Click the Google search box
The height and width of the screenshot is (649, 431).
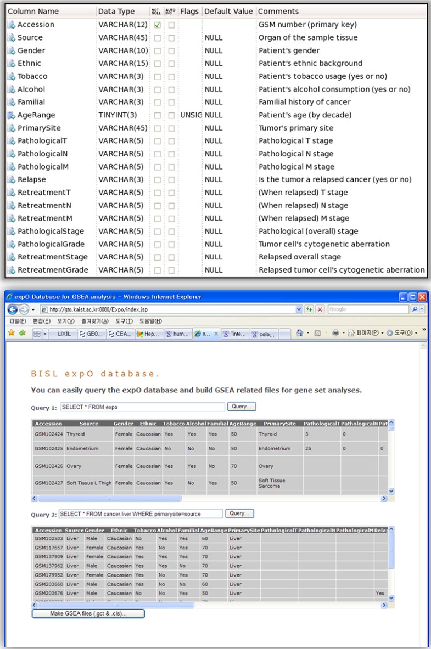click(368, 309)
